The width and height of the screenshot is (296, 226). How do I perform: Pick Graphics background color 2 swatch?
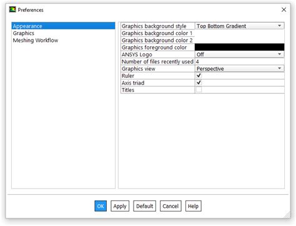tap(239, 40)
